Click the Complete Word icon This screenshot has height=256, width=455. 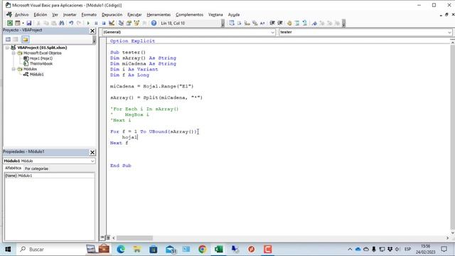click(x=262, y=23)
